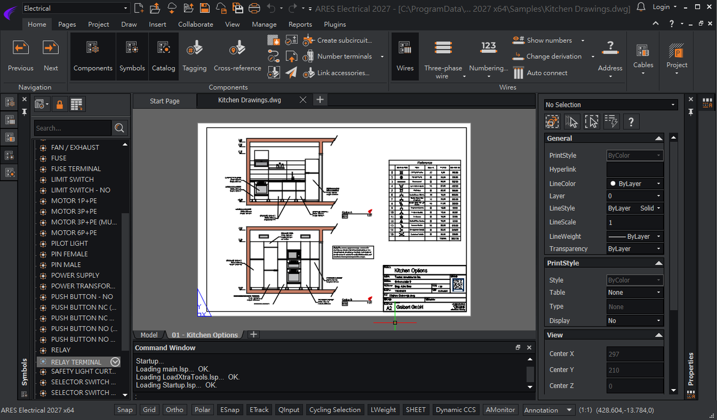Click the Tagging icon
Screen dimensions: 717x420
(195, 56)
